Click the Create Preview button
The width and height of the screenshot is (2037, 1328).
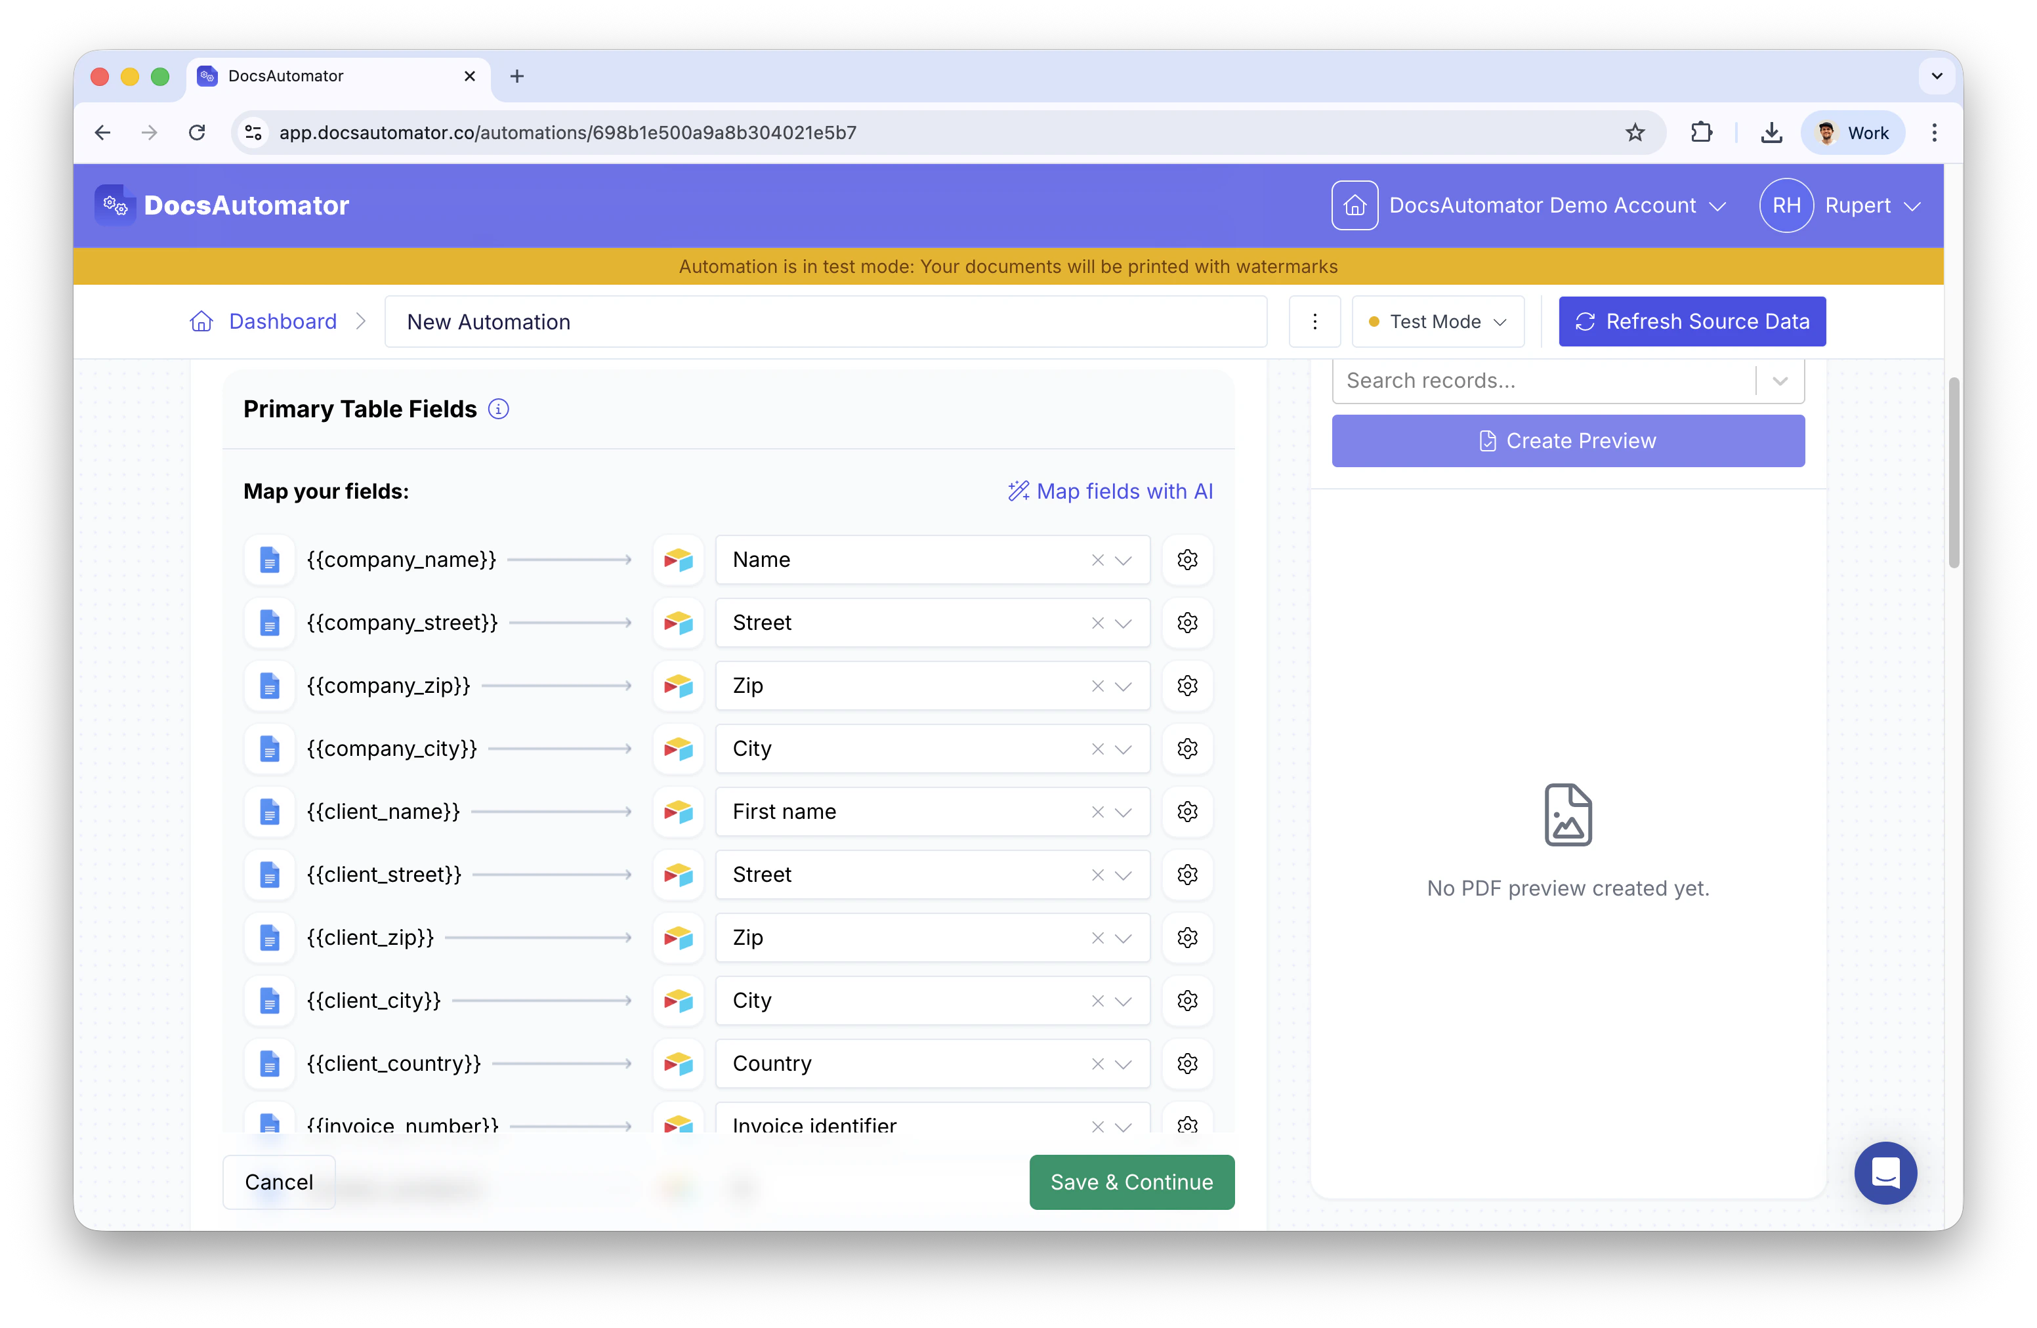point(1568,441)
